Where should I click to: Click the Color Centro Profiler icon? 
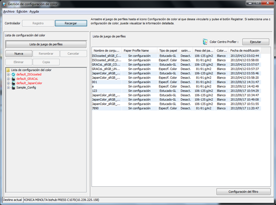click(205, 42)
